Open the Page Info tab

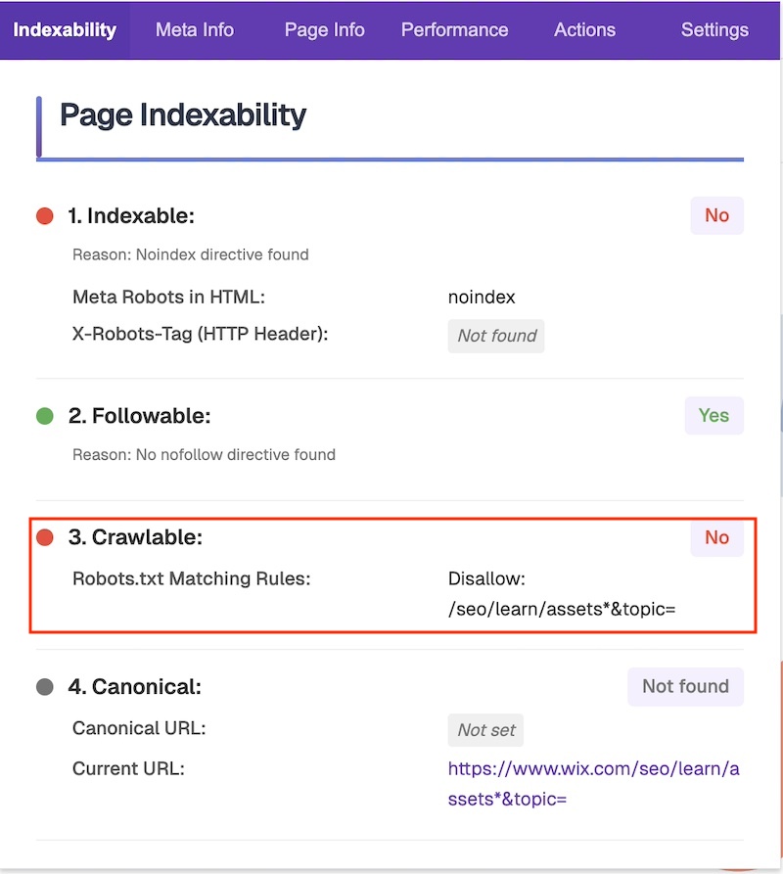[x=324, y=29]
